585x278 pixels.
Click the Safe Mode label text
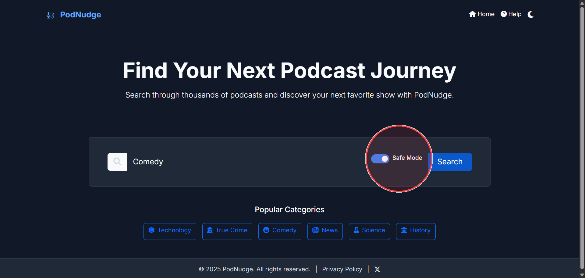[407, 158]
